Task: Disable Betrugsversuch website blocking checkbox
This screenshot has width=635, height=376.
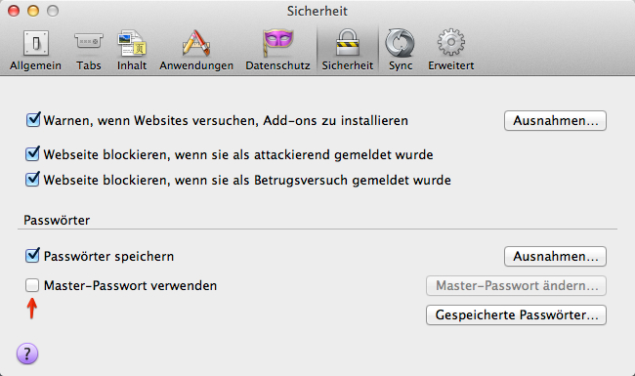Action: click(33, 179)
